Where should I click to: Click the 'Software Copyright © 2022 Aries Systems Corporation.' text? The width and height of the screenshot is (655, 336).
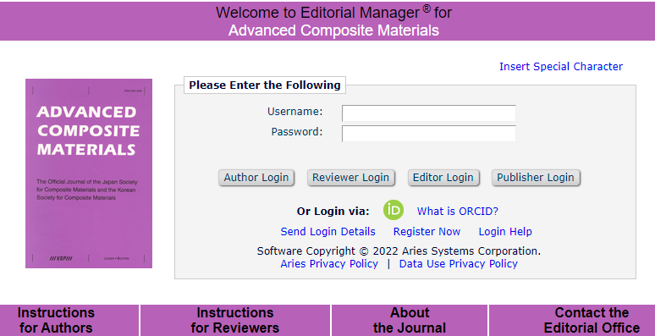[x=399, y=251]
